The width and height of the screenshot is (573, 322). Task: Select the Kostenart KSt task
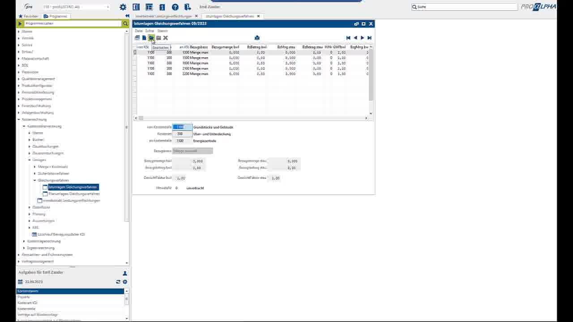coord(70,303)
